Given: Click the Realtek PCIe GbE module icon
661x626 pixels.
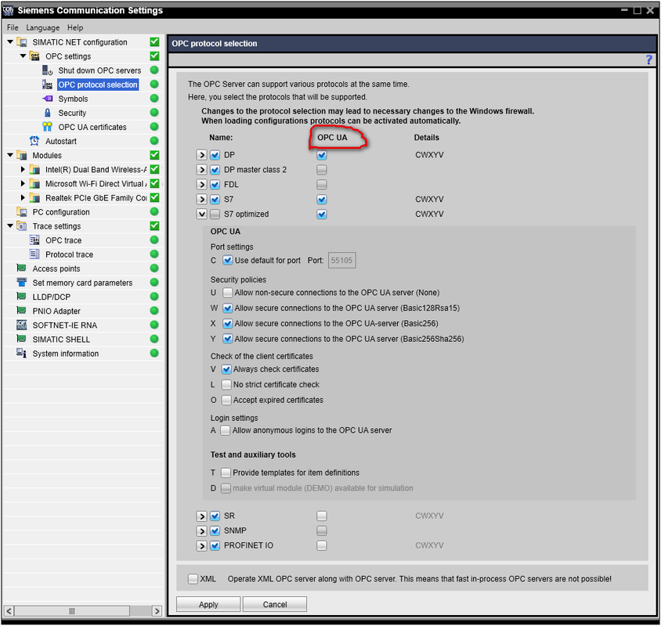Looking at the screenshot, I should tap(34, 197).
